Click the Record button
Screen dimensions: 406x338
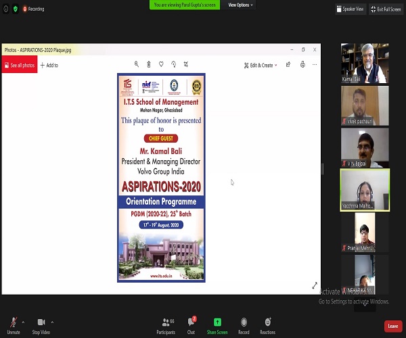click(x=244, y=326)
